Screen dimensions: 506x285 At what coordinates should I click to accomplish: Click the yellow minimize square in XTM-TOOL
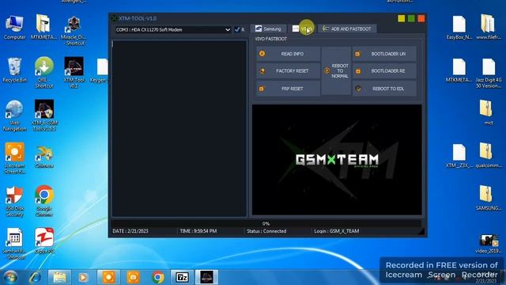coord(402,18)
